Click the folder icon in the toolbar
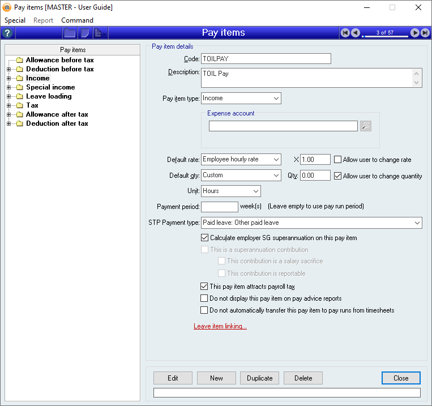 [70, 33]
